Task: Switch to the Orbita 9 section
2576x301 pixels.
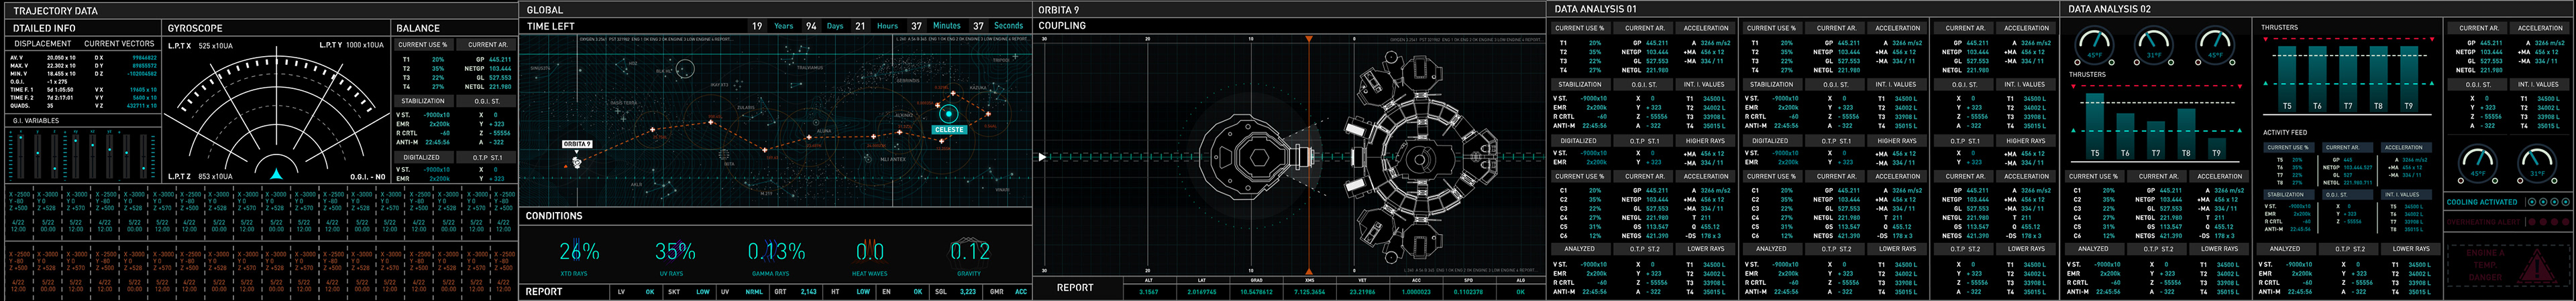Action: pos(1058,10)
